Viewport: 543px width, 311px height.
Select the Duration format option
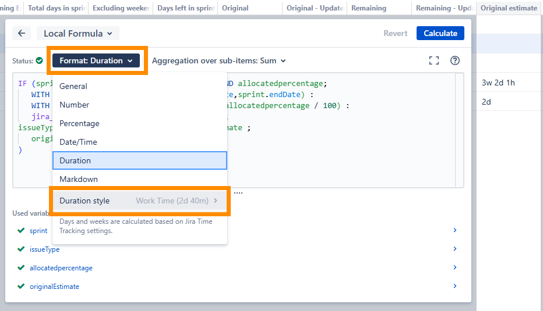140,160
